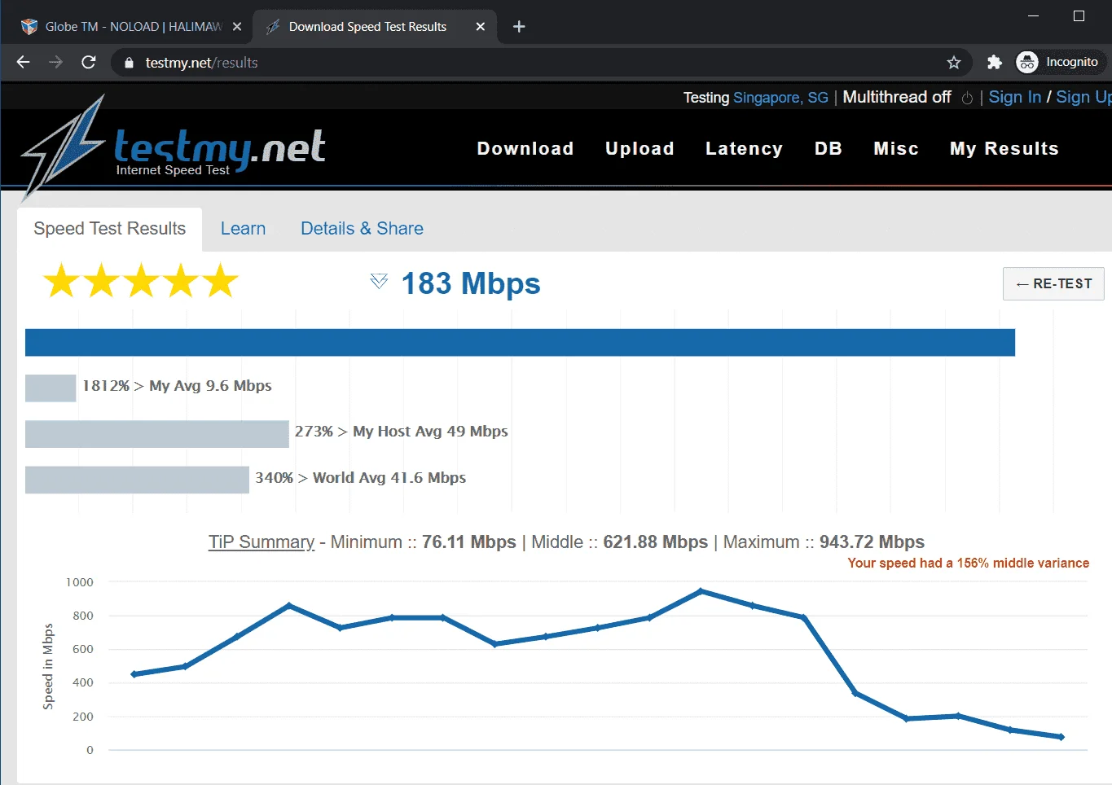Open the DB menu
Viewport: 1112px width, 785px height.
coord(829,148)
